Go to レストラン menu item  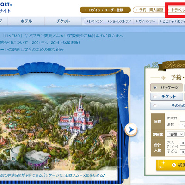click(x=94, y=21)
